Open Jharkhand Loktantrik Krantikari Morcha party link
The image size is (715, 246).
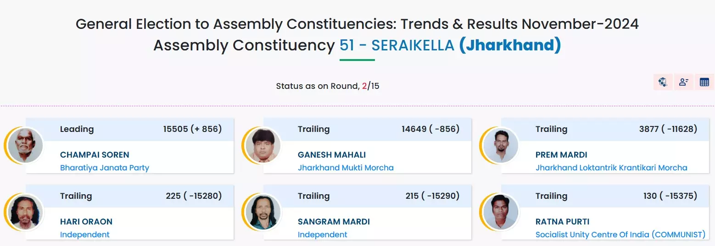611,168
